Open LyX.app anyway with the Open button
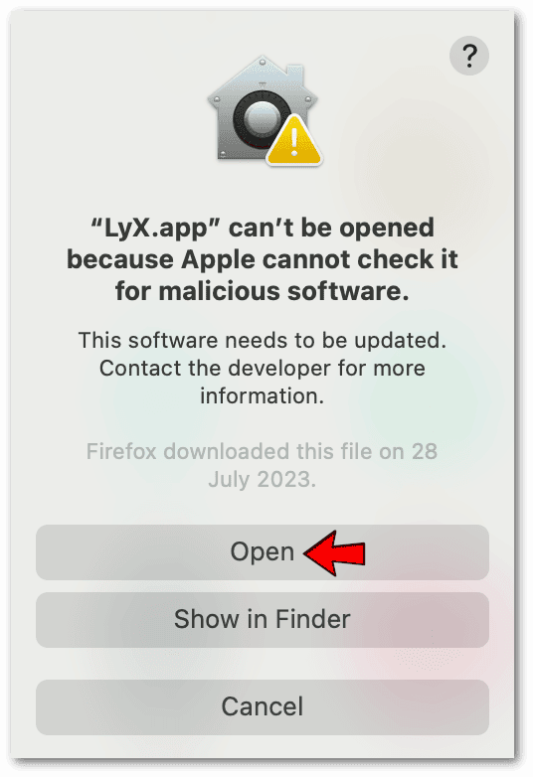The height and width of the screenshot is (777, 533). [x=263, y=552]
